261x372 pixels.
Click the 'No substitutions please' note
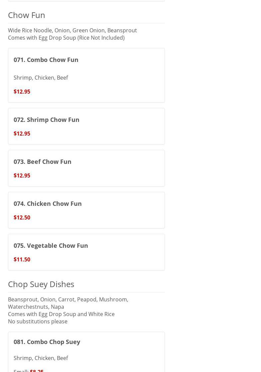(x=38, y=321)
